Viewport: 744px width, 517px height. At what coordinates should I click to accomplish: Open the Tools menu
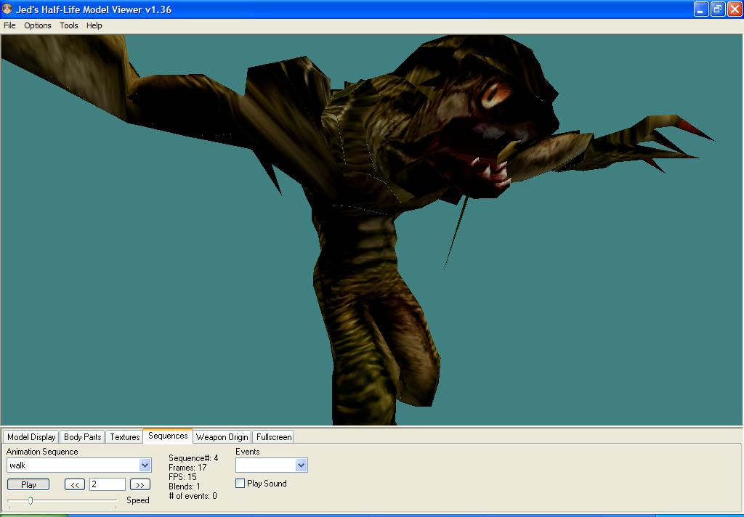point(69,25)
